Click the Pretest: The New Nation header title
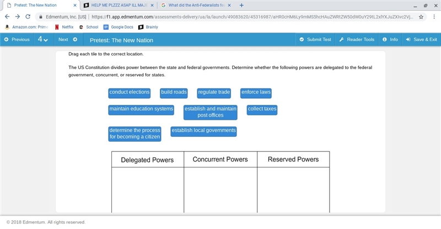Screen dimensions: 441x229 click(x=121, y=40)
